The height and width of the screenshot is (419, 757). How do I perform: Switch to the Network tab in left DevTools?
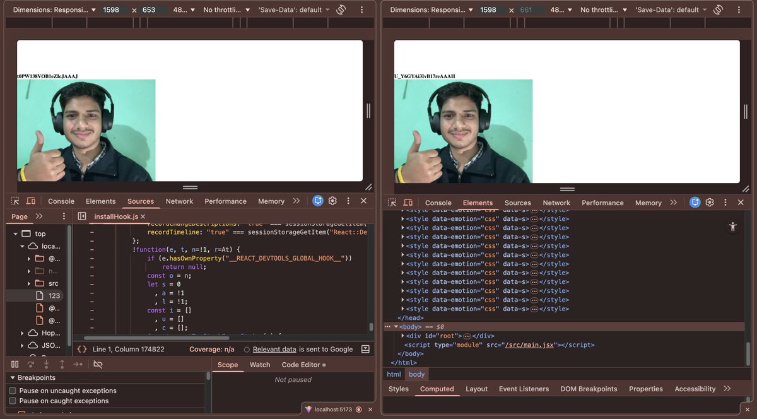[179, 201]
